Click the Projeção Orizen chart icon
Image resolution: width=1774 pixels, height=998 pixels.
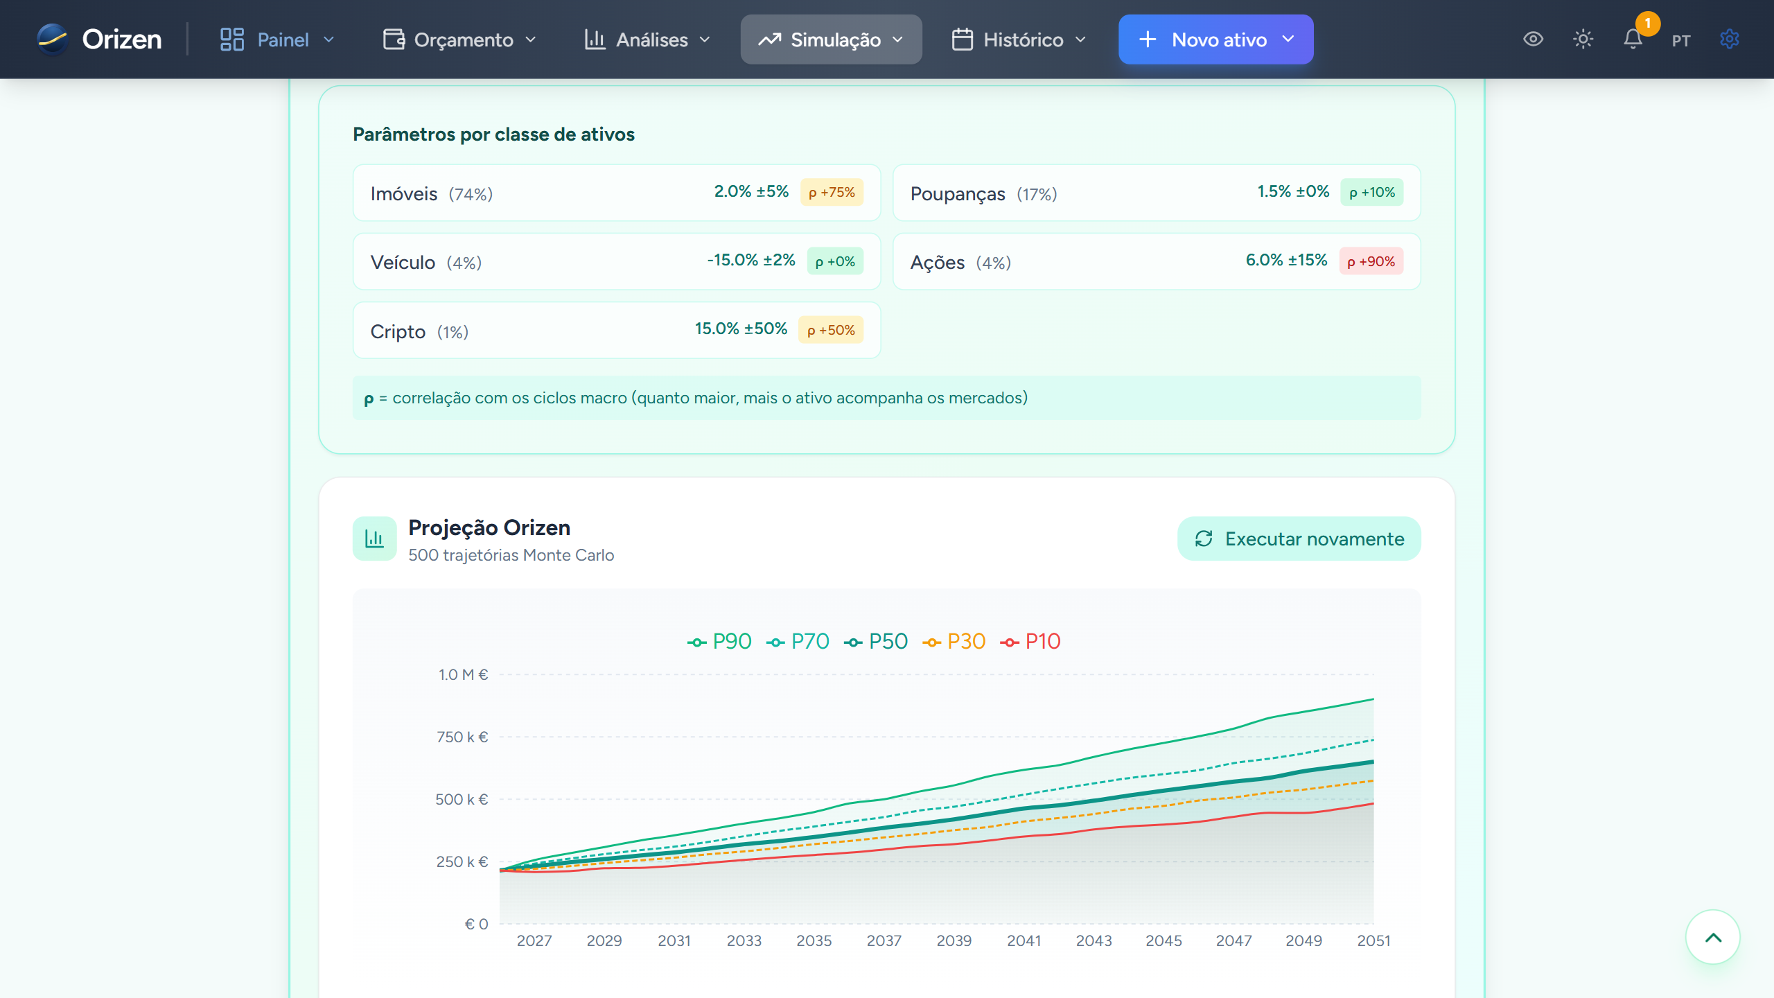coord(374,539)
